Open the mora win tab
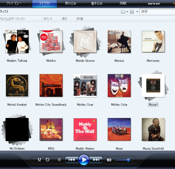This screenshot has height=169, width=175. tap(154, 4)
